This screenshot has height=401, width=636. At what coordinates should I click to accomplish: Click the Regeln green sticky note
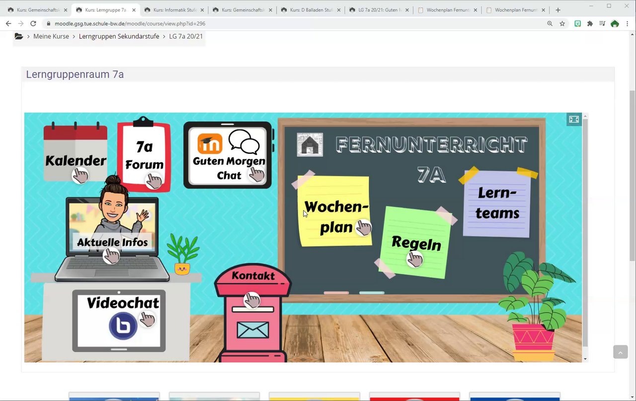tap(415, 243)
